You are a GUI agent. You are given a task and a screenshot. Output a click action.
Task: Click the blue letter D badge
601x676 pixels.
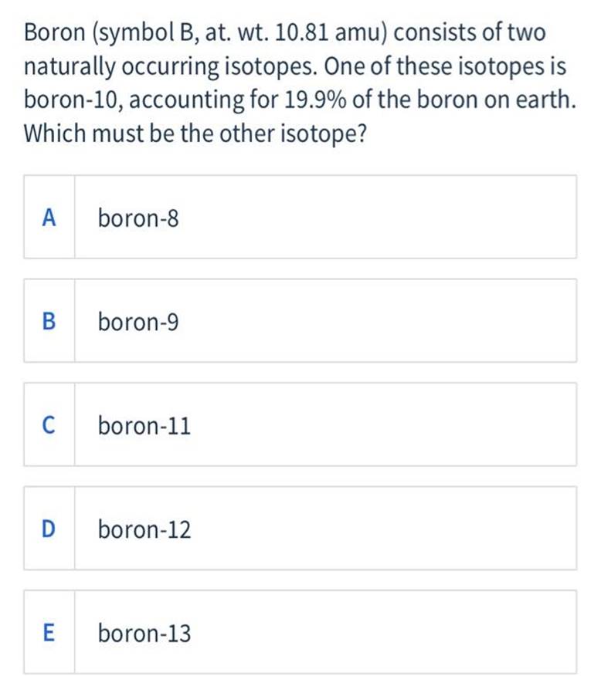coord(49,529)
